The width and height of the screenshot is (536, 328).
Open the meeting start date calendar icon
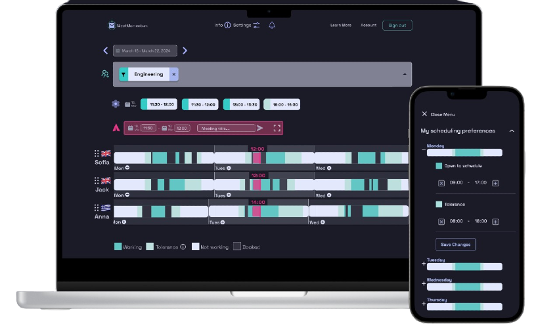(x=130, y=128)
